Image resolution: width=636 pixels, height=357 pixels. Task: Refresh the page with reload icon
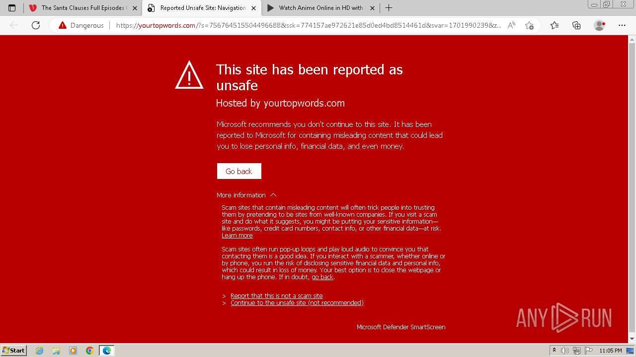[36, 25]
